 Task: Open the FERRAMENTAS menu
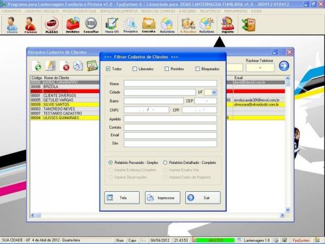(x=235, y=11)
